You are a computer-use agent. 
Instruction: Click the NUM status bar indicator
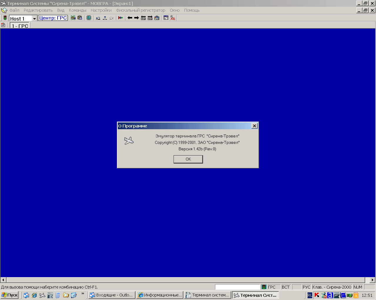click(358, 287)
